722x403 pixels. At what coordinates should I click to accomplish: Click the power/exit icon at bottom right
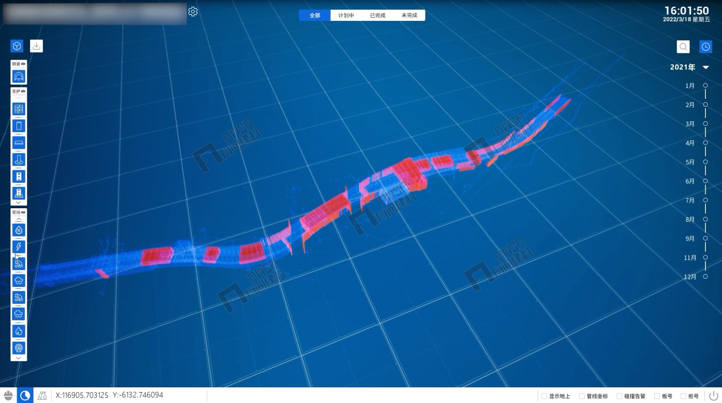tap(714, 395)
